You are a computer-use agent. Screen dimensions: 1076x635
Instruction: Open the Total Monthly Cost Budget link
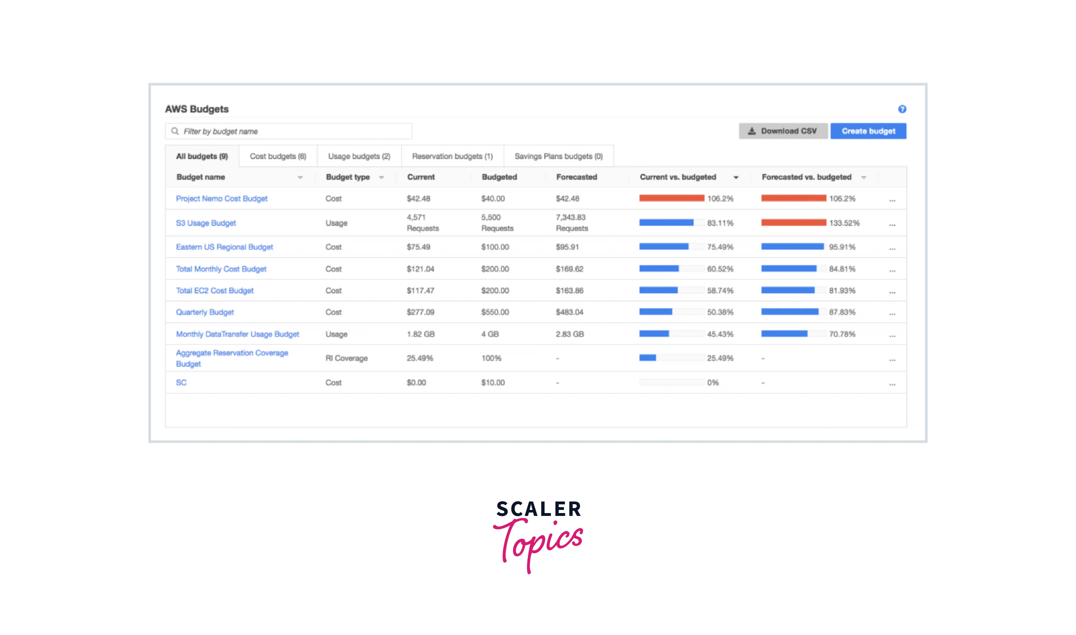click(x=221, y=269)
